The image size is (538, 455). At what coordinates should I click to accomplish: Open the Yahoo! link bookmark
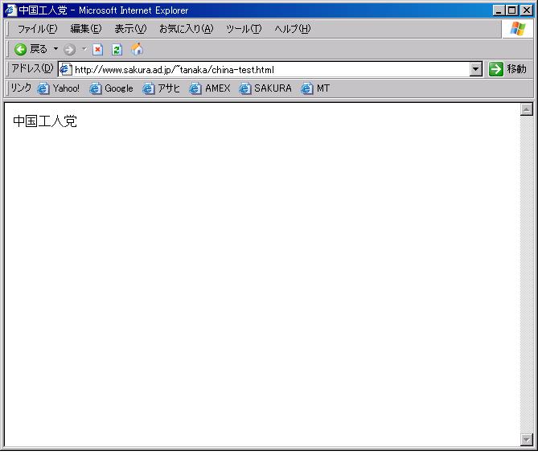pos(59,88)
